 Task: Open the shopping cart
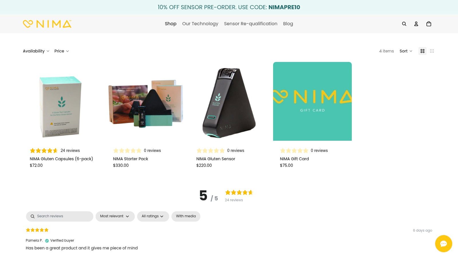click(429, 24)
